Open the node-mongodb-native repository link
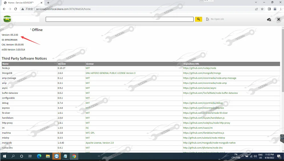Image resolution: width=284 pixels, height=161 pixels. [x=209, y=143]
